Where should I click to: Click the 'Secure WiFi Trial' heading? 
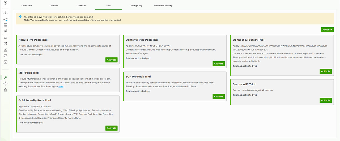244,84
